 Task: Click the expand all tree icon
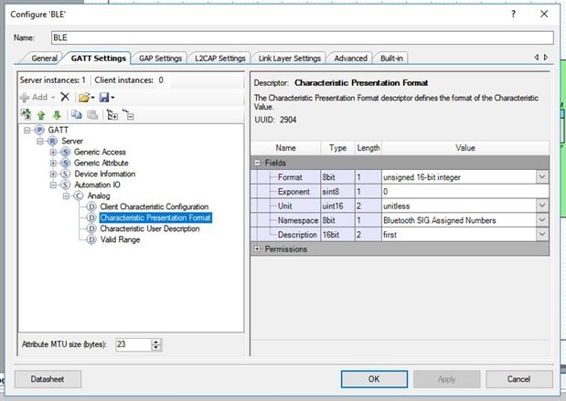coord(112,115)
